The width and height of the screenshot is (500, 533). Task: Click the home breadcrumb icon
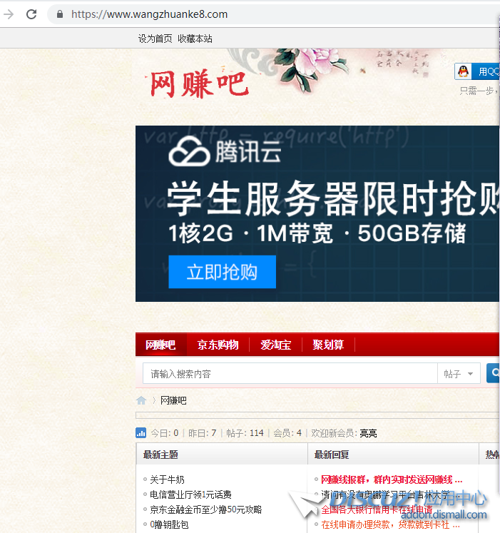pos(141,400)
